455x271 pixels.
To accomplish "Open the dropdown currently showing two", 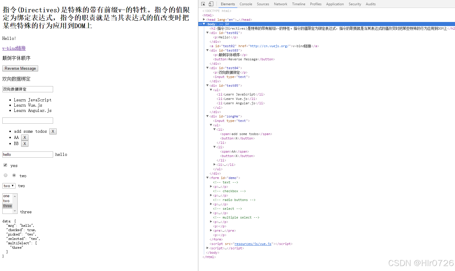I will point(9,185).
